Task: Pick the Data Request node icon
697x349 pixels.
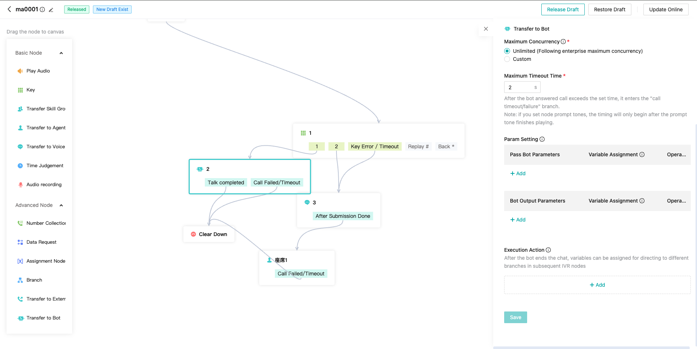Action: [x=20, y=242]
